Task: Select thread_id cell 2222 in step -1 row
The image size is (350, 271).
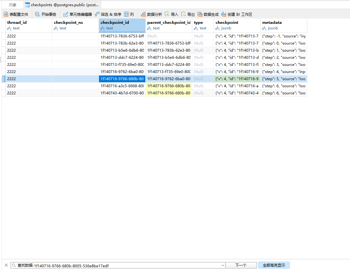Action: pyautogui.click(x=28, y=36)
